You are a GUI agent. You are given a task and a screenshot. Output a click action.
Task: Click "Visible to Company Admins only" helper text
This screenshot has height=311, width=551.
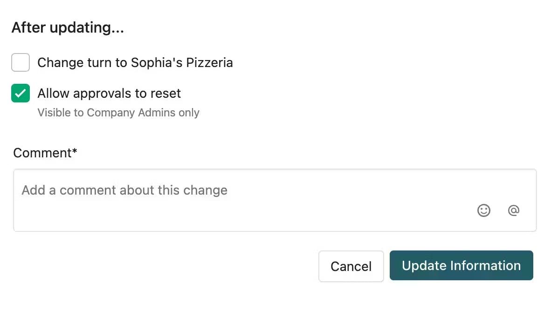[118, 113]
